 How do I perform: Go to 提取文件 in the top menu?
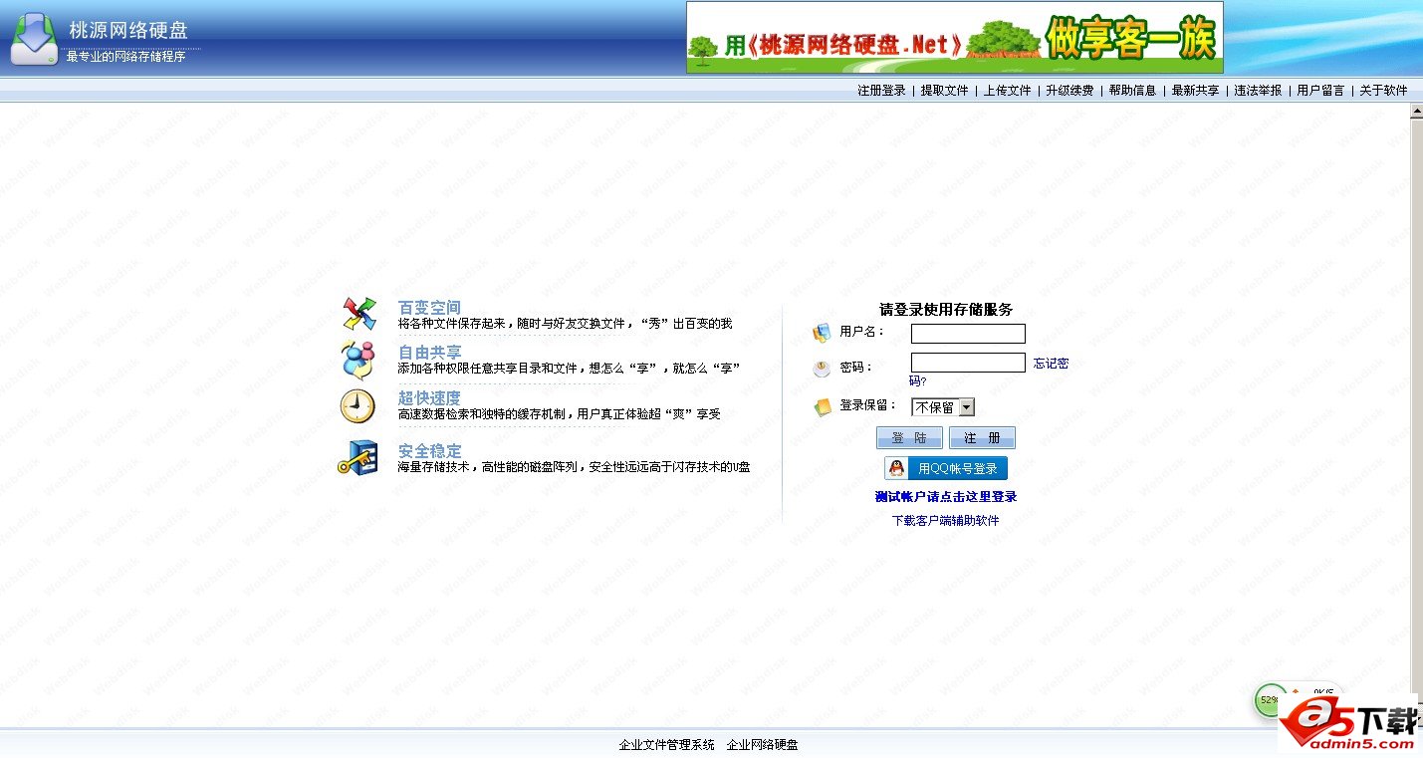click(944, 91)
